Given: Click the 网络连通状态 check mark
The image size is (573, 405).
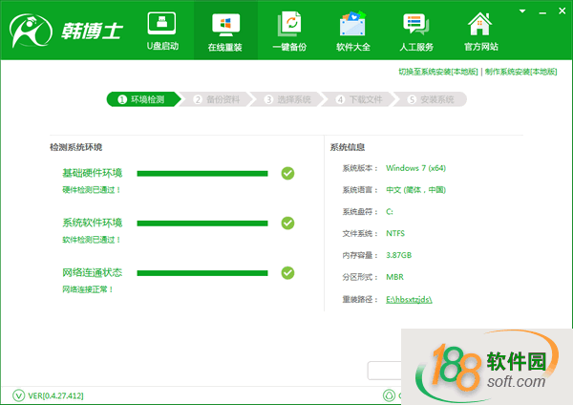Looking at the screenshot, I should click(287, 273).
